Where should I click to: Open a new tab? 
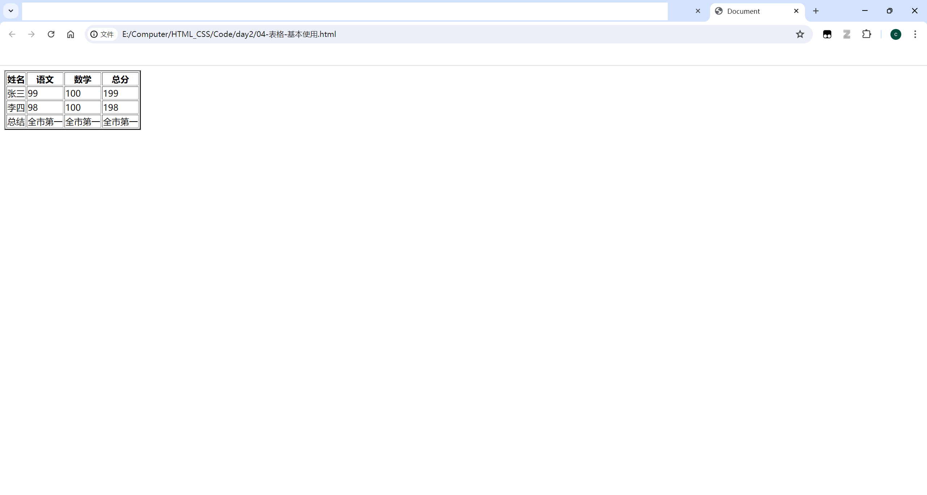(816, 11)
